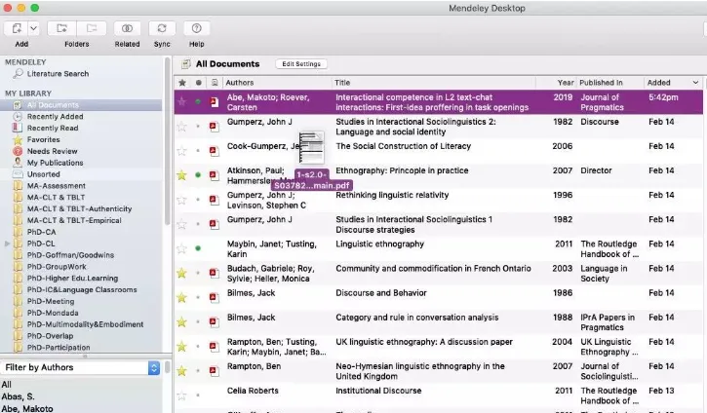The width and height of the screenshot is (707, 413).
Task: Toggle favorite star for Gumperz 1982 Language and social identity
Action: point(181,127)
